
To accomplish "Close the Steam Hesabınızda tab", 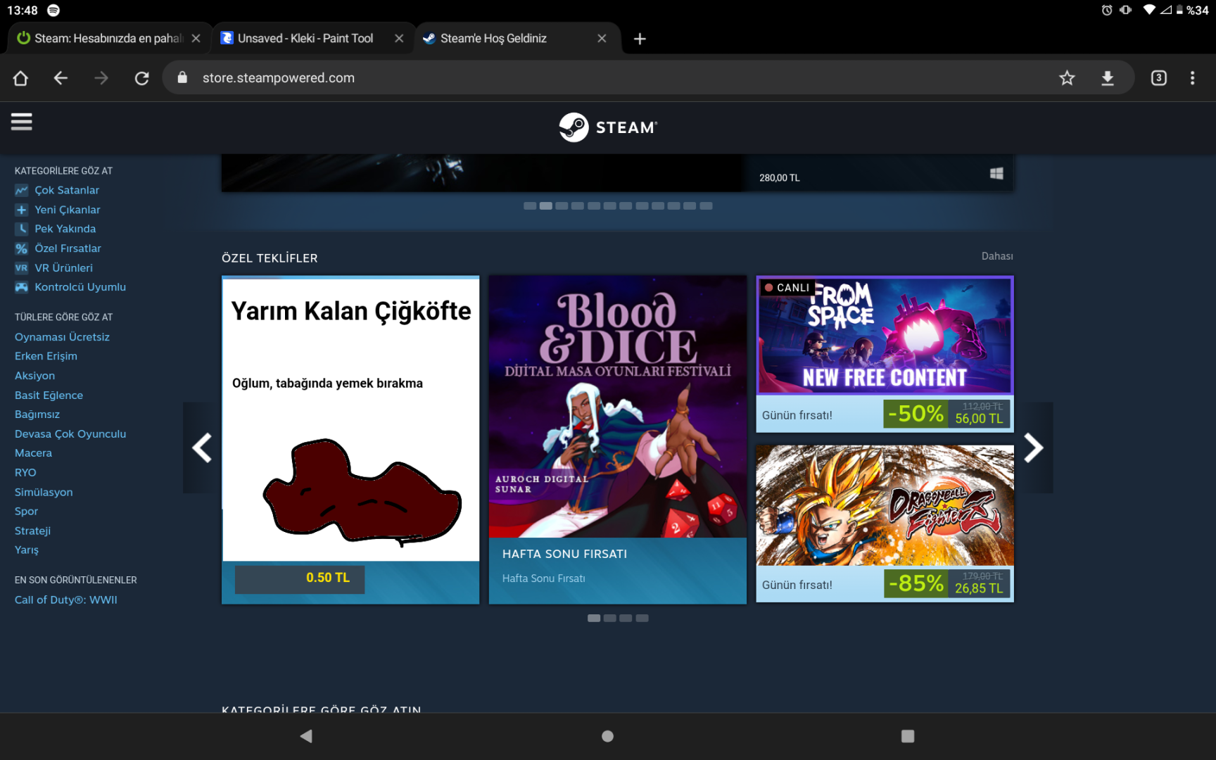I will (196, 39).
